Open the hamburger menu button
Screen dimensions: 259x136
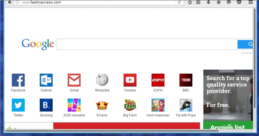(251, 2)
